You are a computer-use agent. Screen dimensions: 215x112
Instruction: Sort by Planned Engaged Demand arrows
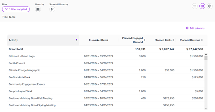[144, 40]
